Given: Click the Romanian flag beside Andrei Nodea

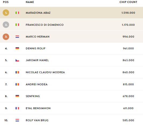Looking at the screenshot, I should (17, 84).
